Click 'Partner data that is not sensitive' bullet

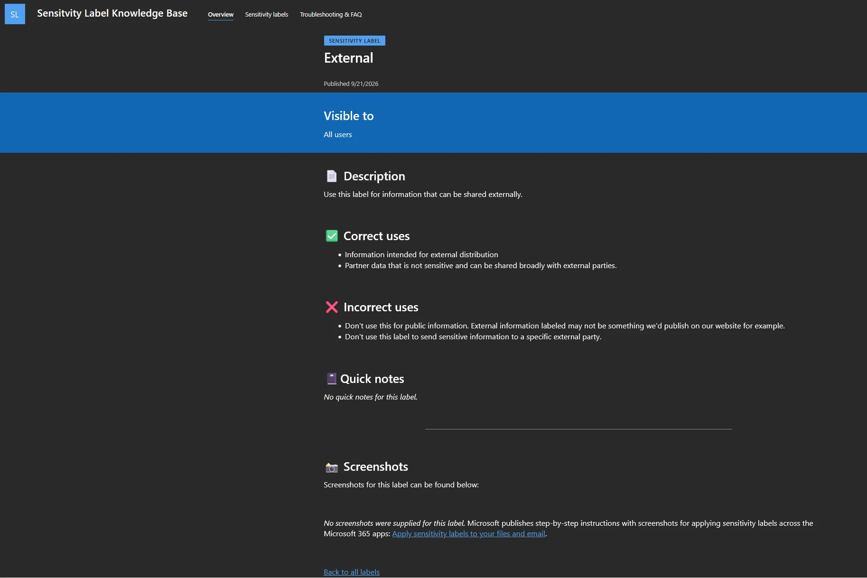click(x=481, y=266)
